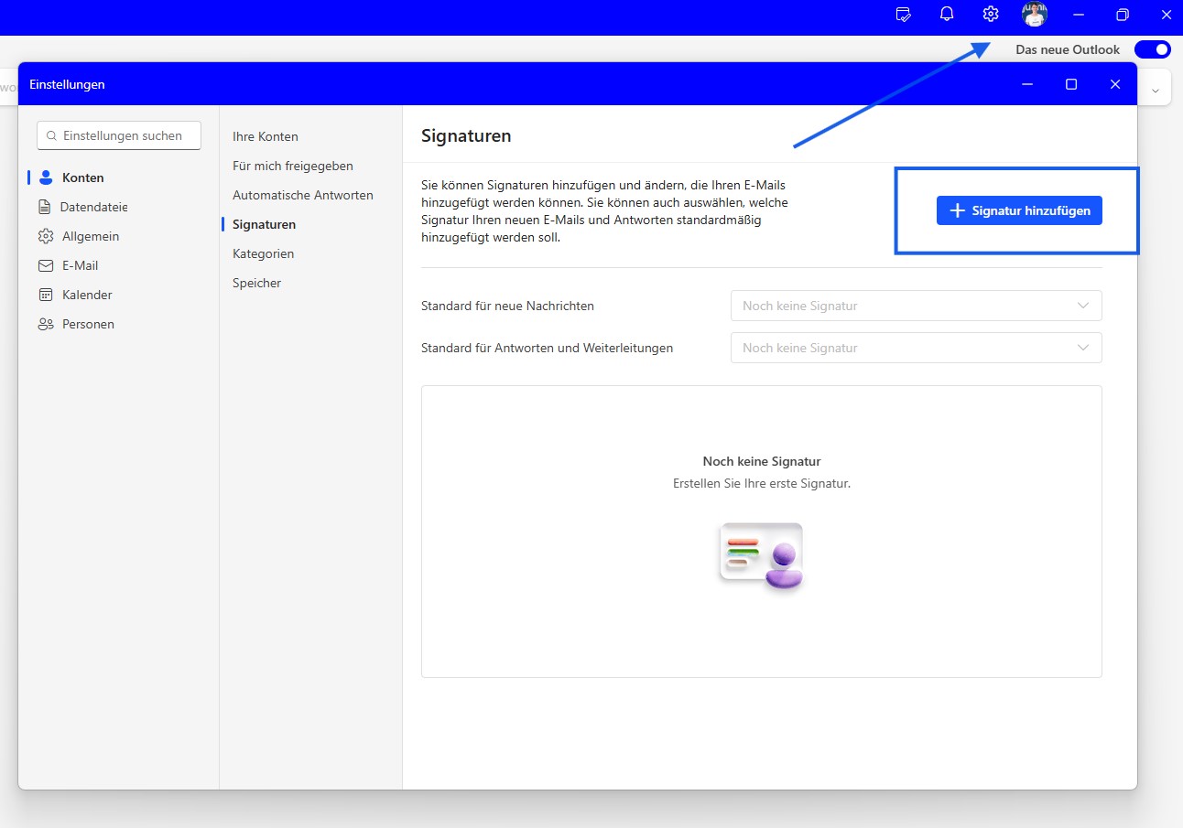Viewport: 1183px width, 828px height.
Task: Toggle the Das neue Outlook switch
Action: 1153,49
